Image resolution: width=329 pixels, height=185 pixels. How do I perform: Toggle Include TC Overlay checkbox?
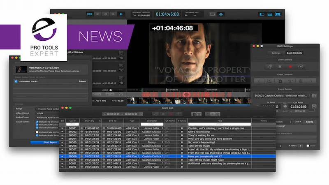[37, 122]
